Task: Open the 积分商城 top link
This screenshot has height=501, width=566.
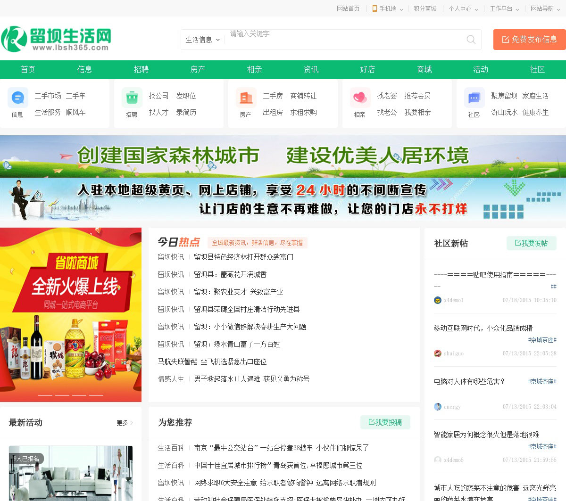Action: [x=425, y=8]
